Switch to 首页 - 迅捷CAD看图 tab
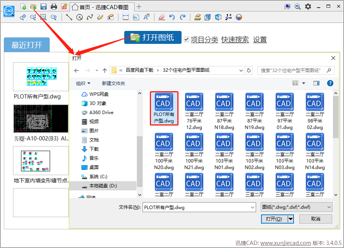344x248 pixels. [x=102, y=7]
